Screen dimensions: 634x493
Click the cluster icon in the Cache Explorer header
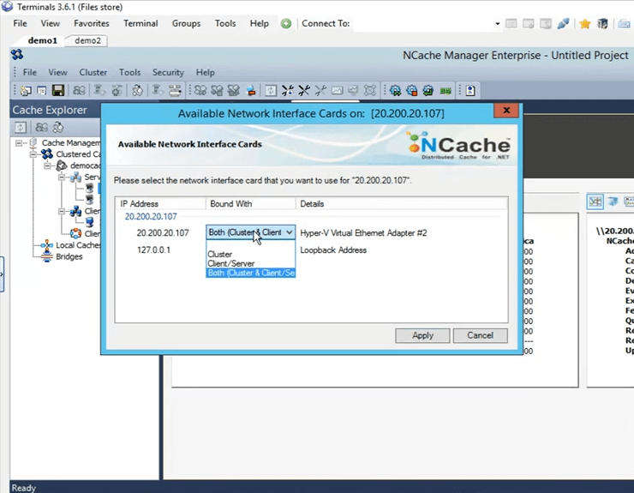point(42,128)
